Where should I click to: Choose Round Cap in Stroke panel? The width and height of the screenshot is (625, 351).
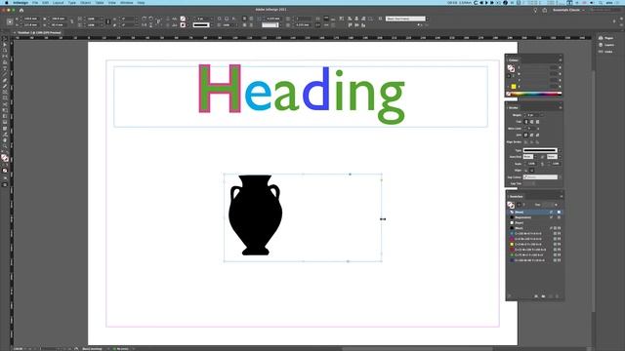[x=531, y=122]
